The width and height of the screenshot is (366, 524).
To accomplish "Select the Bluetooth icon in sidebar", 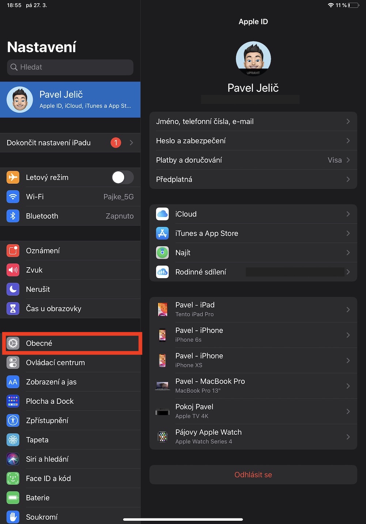I will tap(13, 216).
